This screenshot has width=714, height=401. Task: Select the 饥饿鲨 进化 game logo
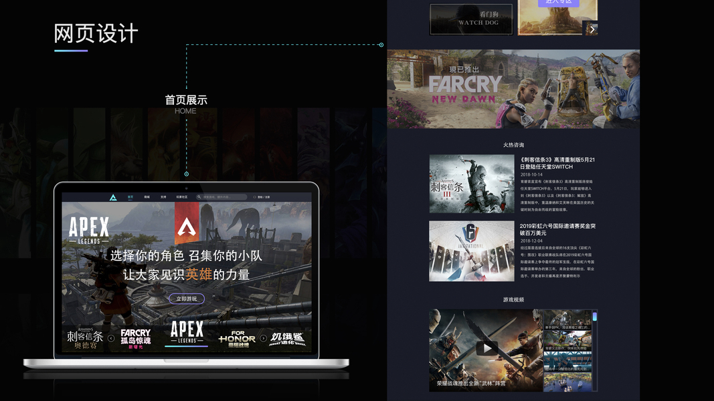coord(287,339)
